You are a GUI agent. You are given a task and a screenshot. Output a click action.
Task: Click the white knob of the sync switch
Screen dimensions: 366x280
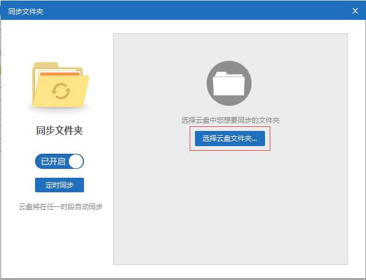tap(76, 161)
